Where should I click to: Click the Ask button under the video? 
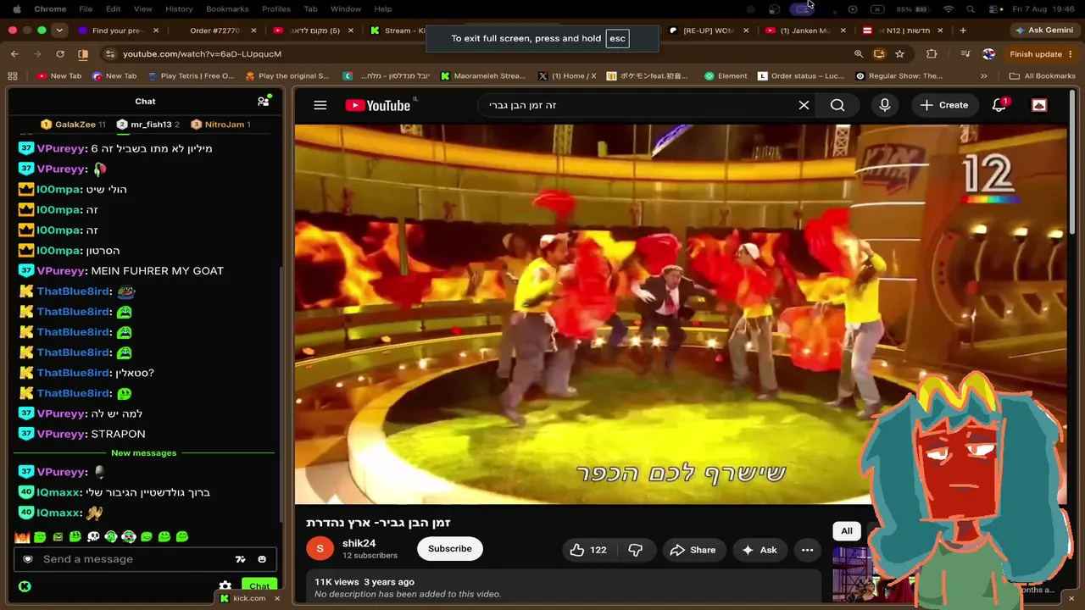759,550
